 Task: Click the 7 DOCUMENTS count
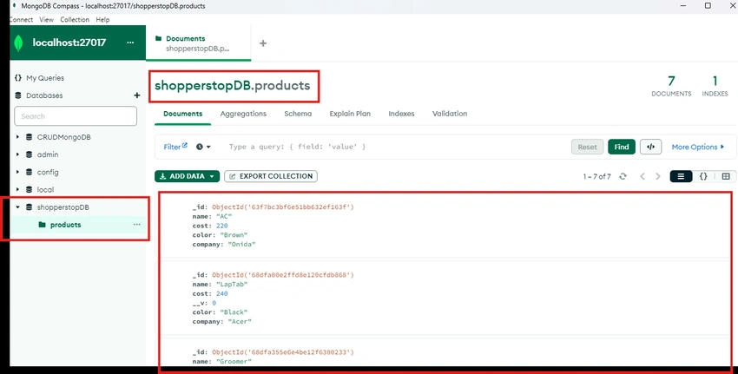[x=671, y=86]
